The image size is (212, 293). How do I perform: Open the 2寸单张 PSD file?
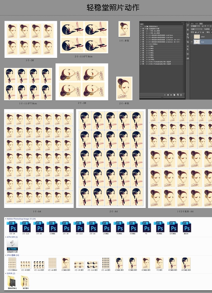pyautogui.click(x=106, y=227)
